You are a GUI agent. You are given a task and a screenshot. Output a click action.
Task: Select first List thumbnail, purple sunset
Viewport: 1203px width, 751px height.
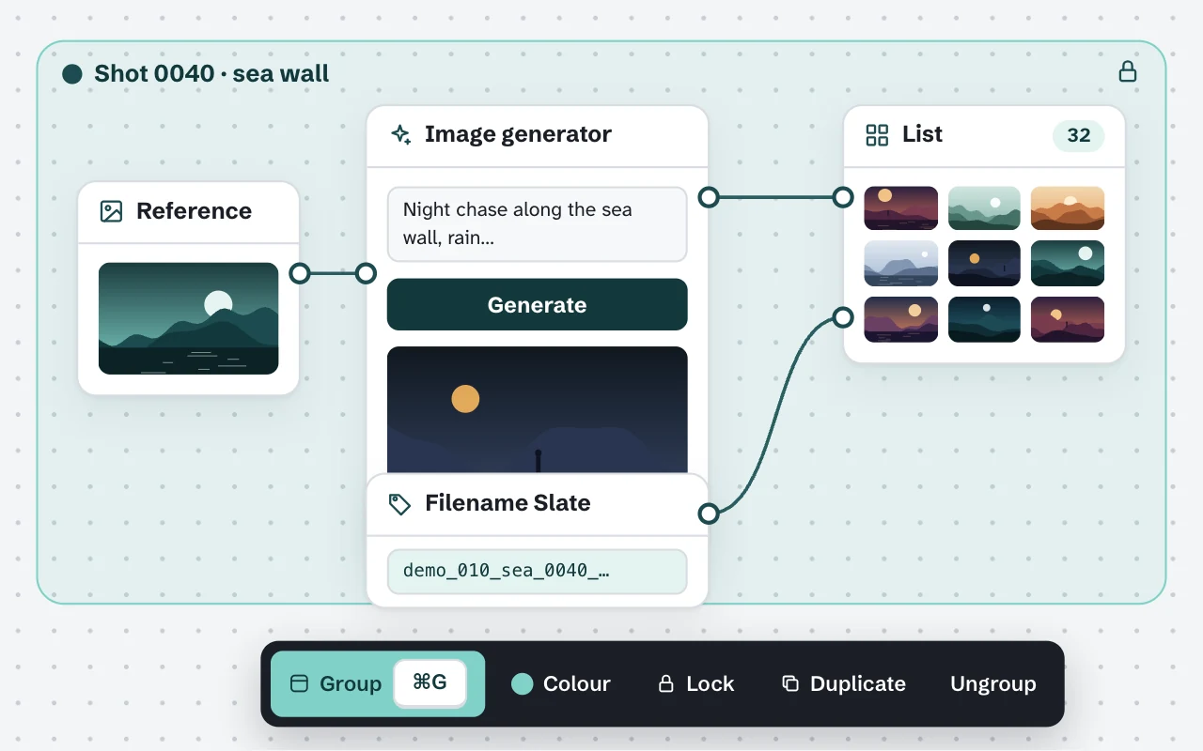click(900, 207)
